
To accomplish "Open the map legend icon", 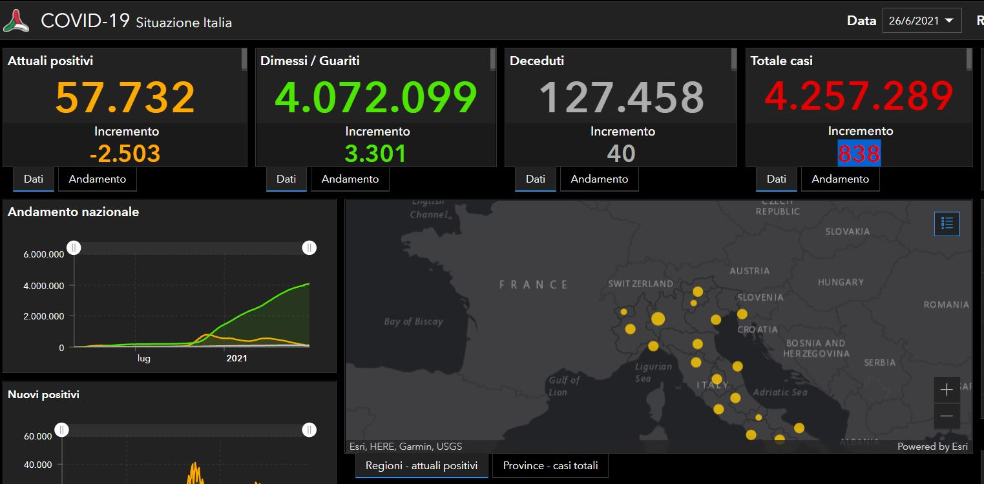I will [x=947, y=224].
